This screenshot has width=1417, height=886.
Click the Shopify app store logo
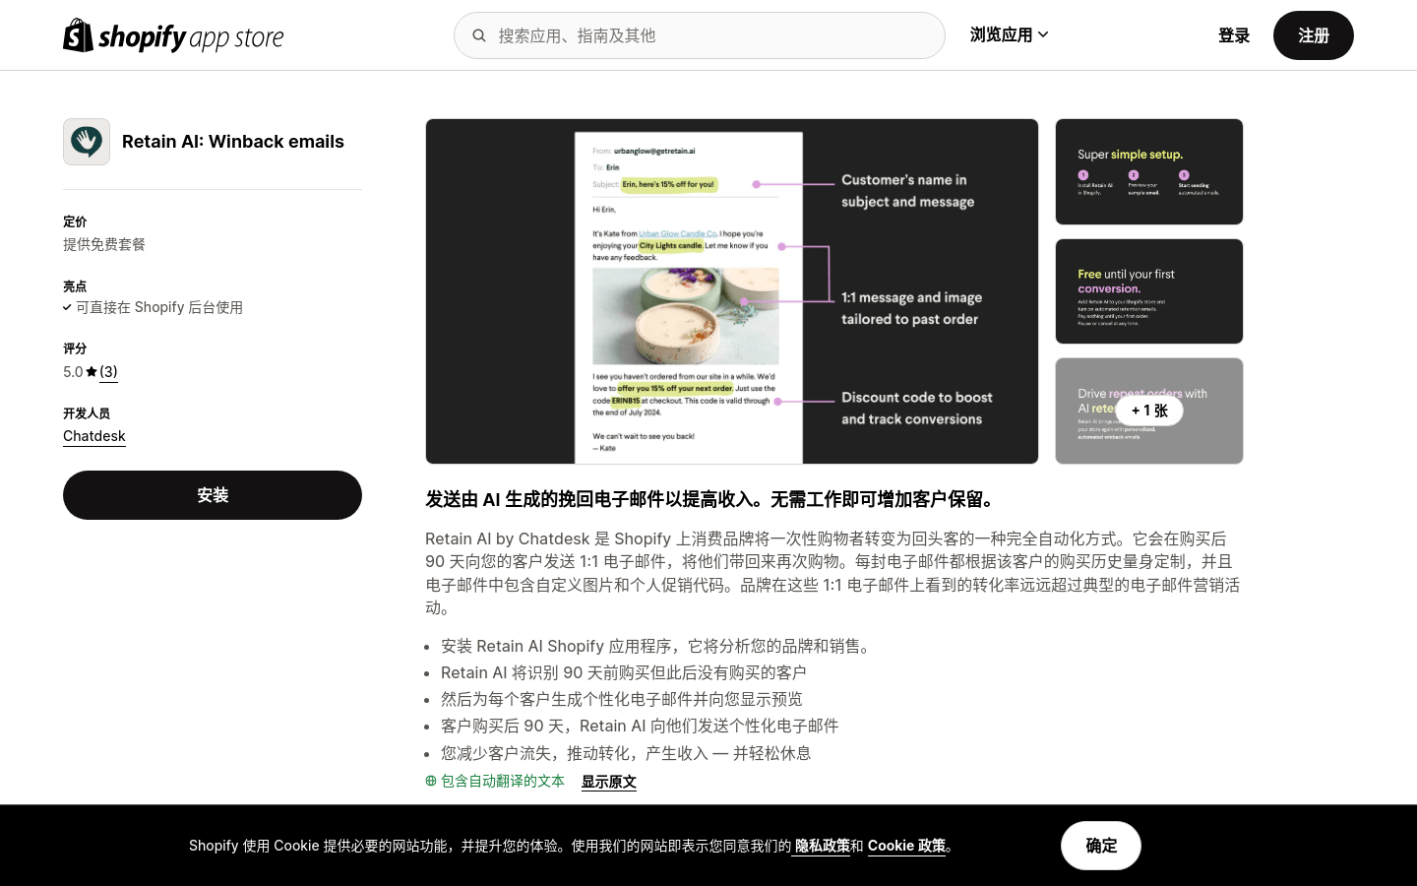pos(173,35)
